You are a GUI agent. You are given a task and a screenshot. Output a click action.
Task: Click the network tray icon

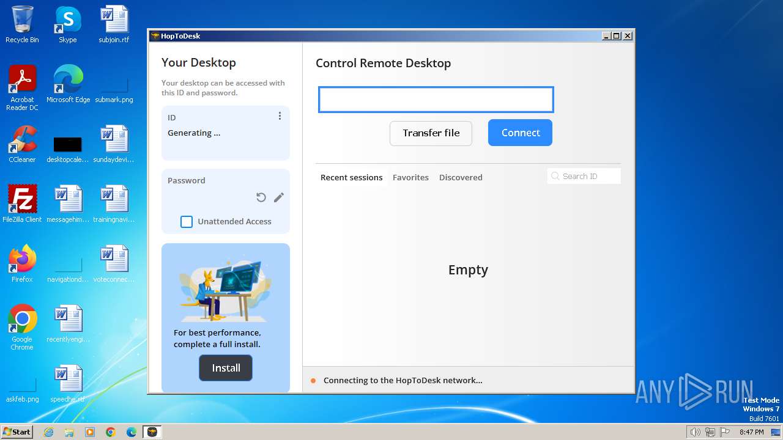click(x=710, y=432)
